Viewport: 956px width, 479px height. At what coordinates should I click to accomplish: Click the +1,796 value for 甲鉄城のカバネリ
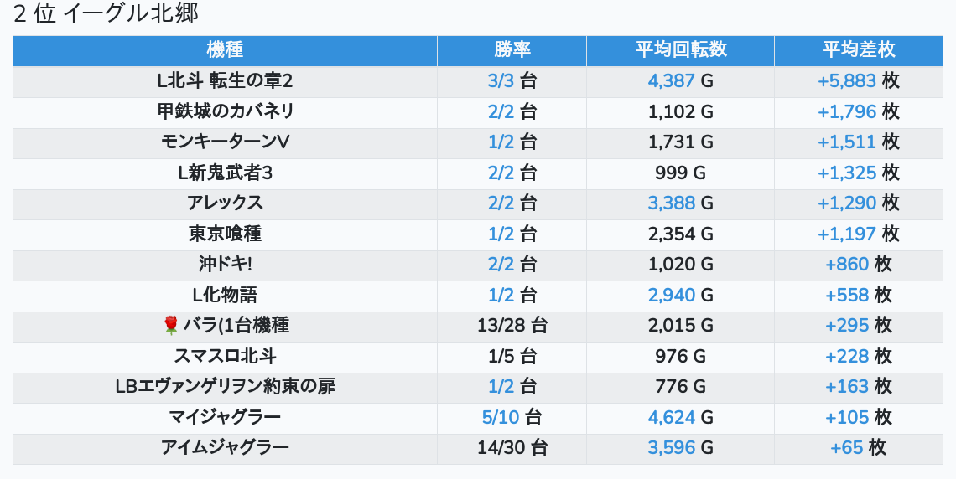coord(847,111)
